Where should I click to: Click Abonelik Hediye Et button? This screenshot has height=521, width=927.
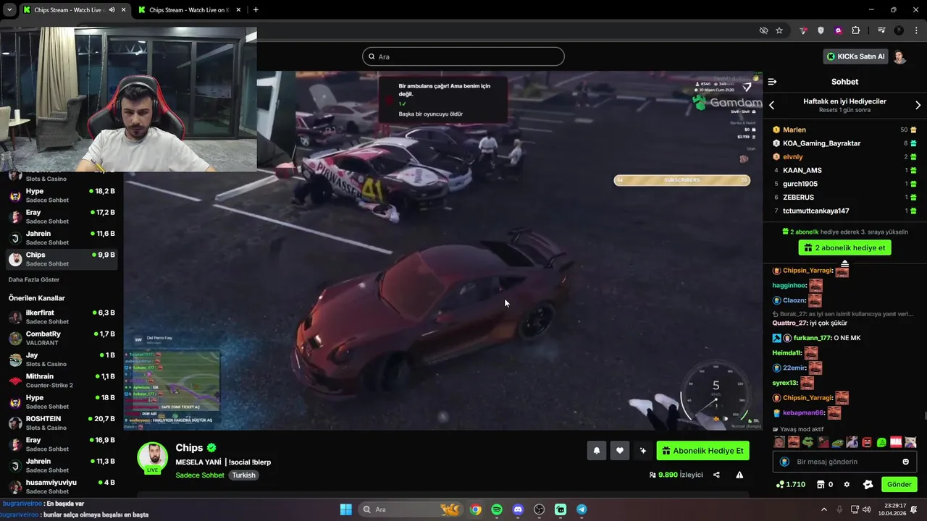click(x=702, y=451)
